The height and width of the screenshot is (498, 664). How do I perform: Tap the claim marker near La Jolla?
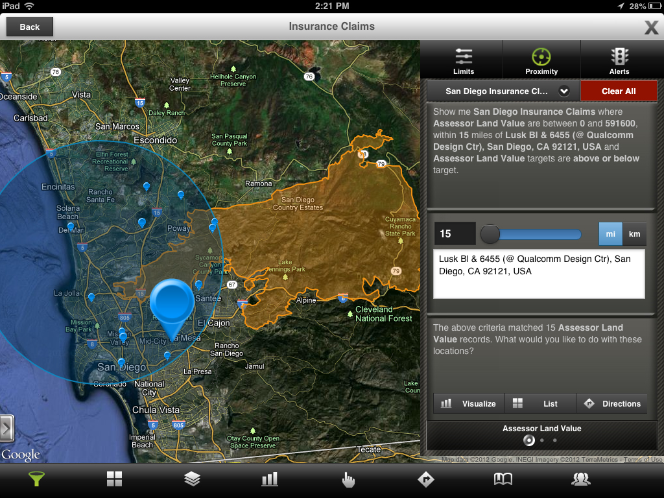pyautogui.click(x=91, y=297)
